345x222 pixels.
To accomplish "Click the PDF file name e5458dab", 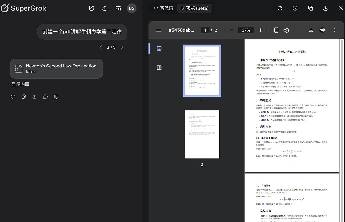I will point(182,30).
